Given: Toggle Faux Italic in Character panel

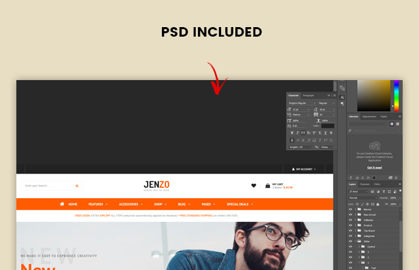Looking at the screenshot, I should click(297, 133).
